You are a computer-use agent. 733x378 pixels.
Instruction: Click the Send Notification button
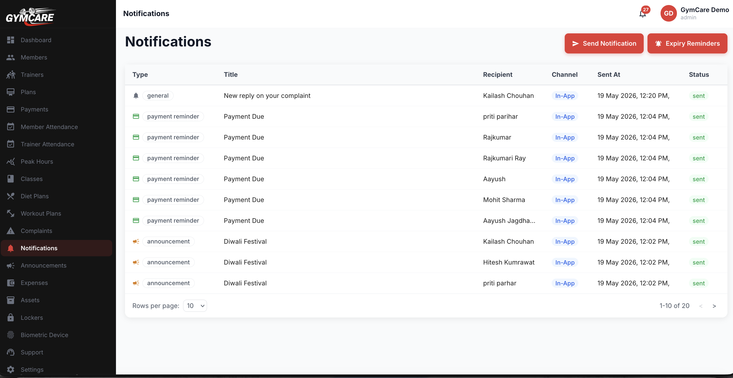pos(604,43)
